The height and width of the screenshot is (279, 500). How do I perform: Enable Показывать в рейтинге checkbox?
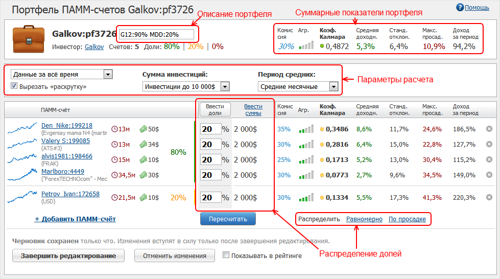coord(226,255)
